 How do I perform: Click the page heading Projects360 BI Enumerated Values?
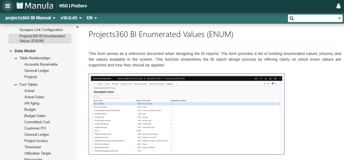161,35
